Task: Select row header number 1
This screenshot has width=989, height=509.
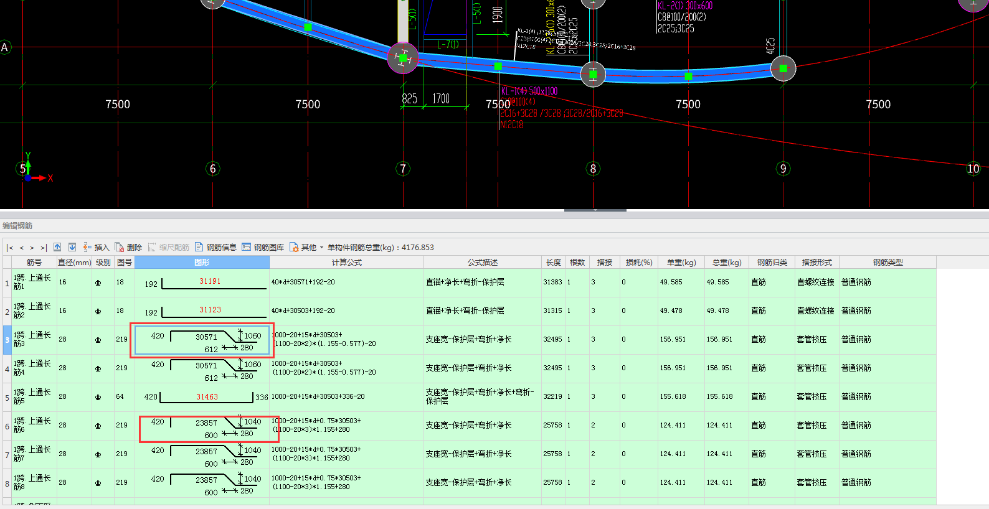Action: click(7, 283)
